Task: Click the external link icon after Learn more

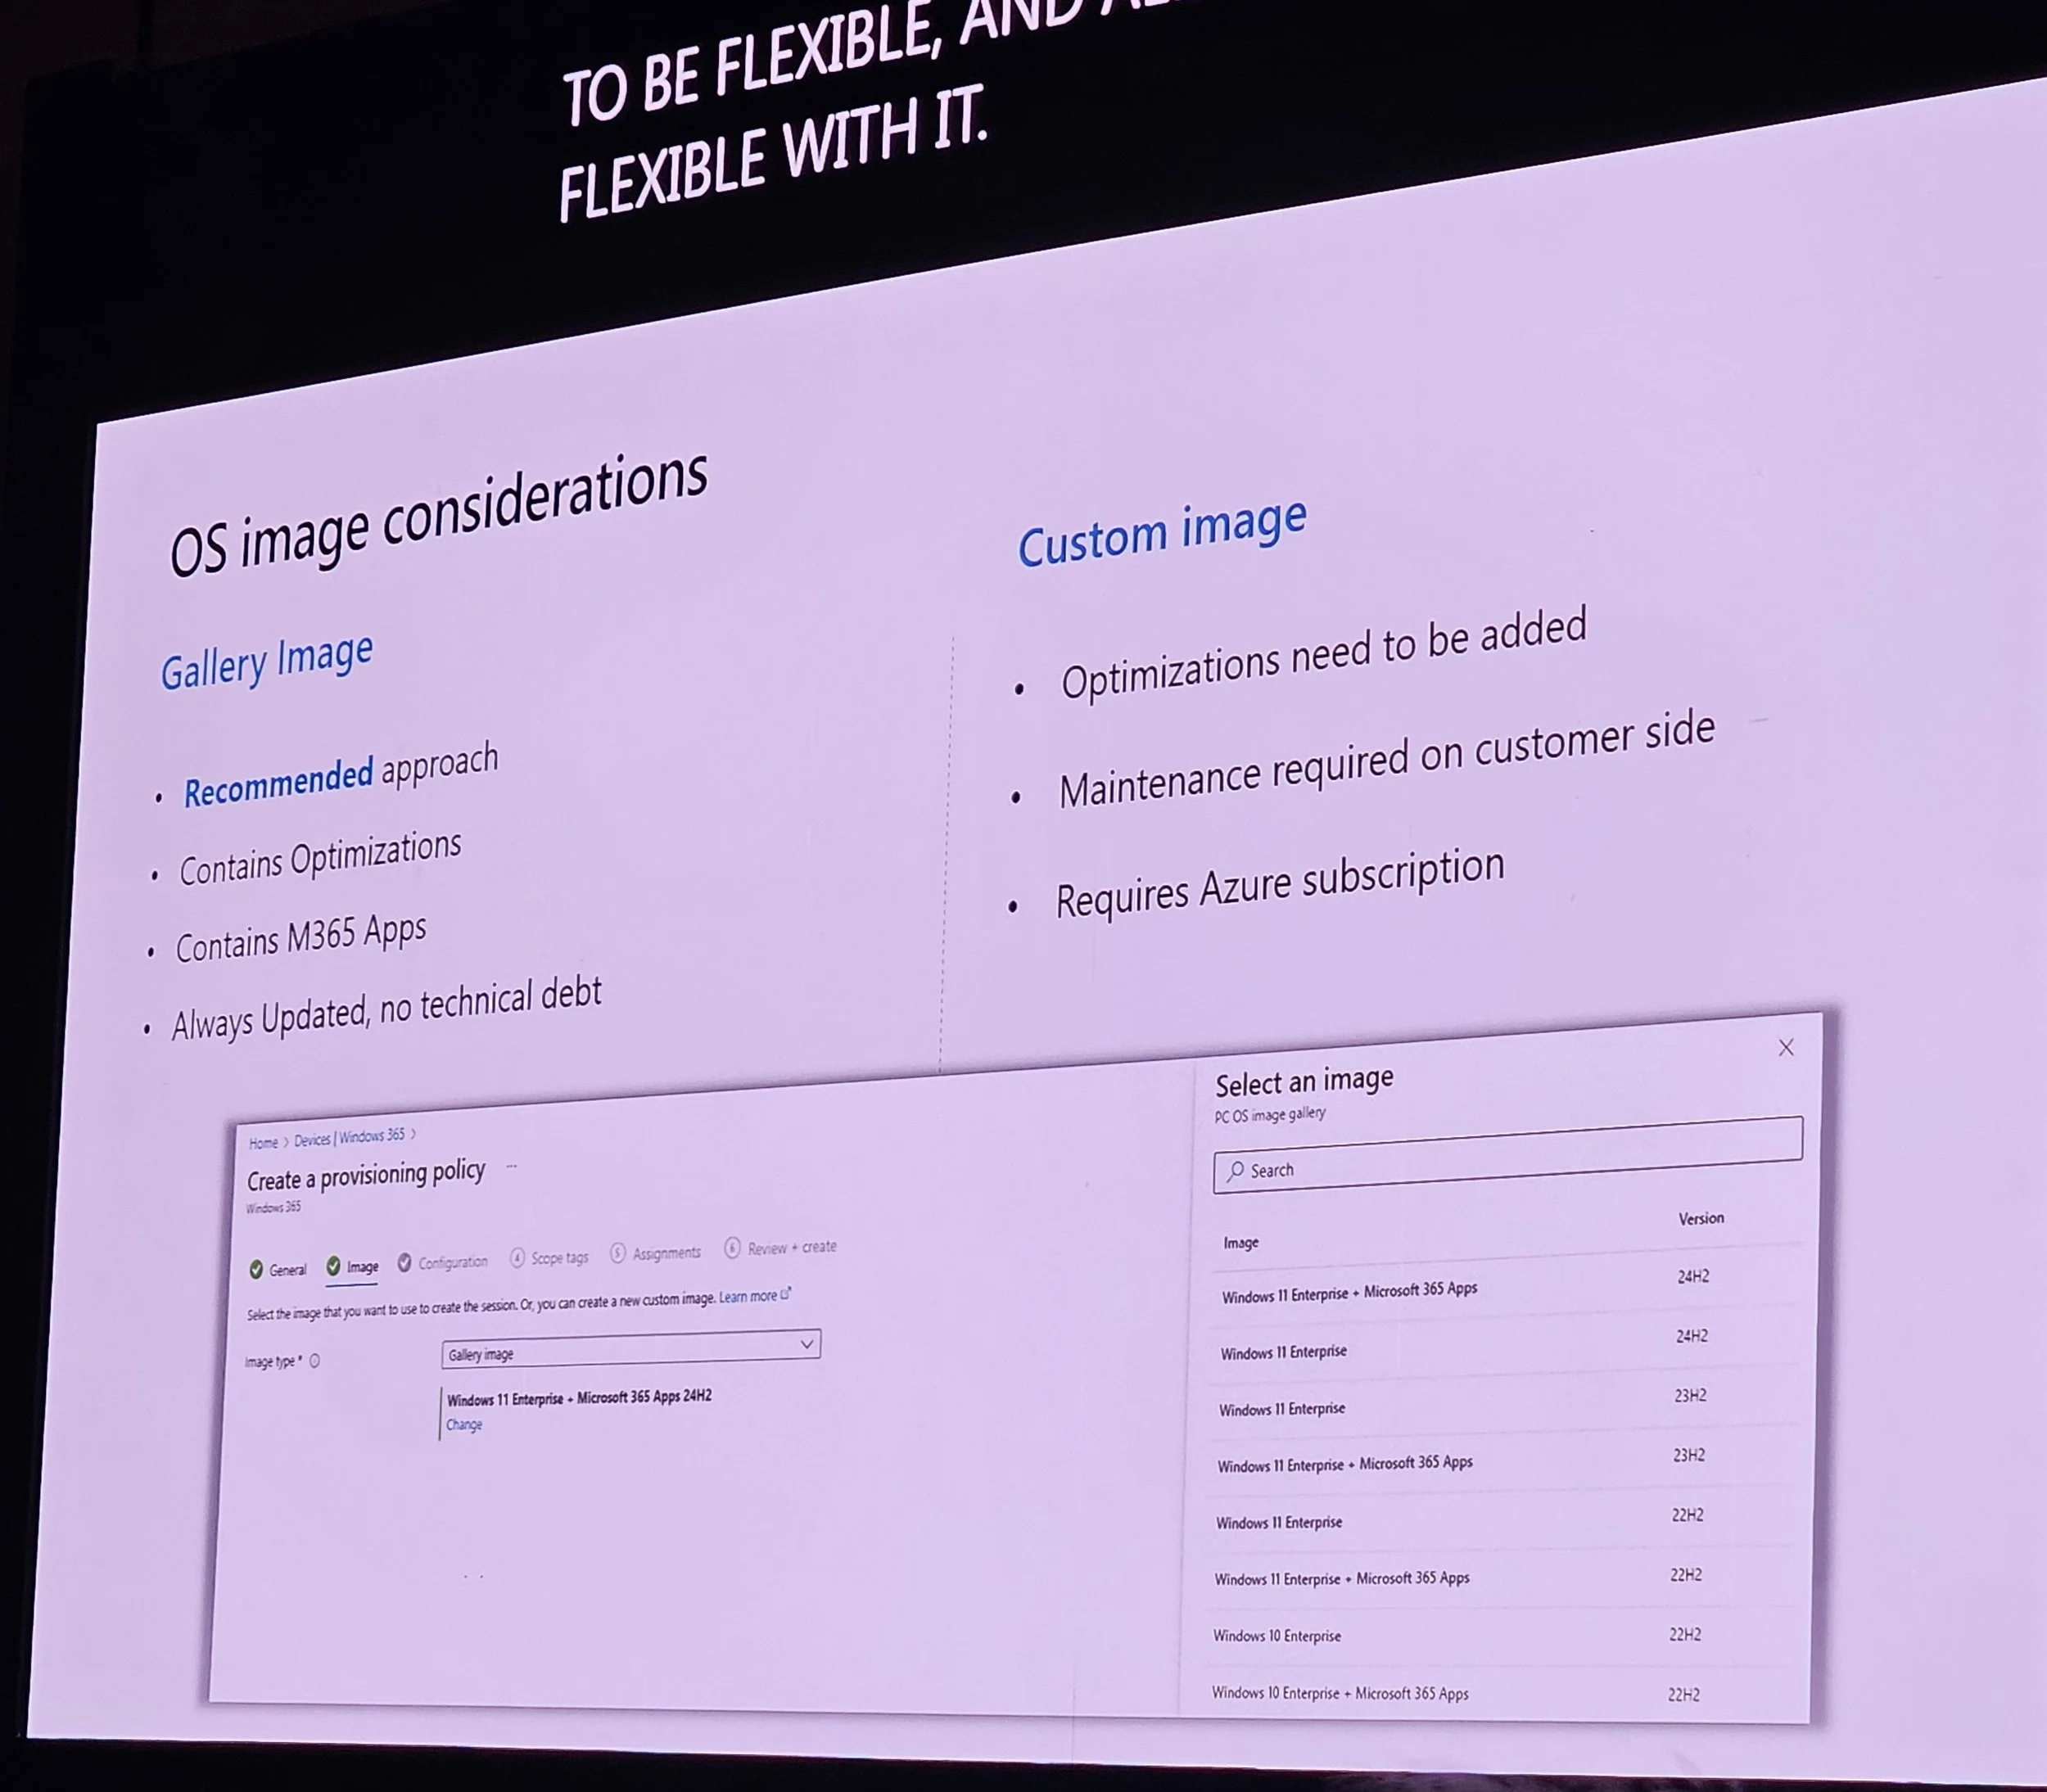Action: [786, 1294]
